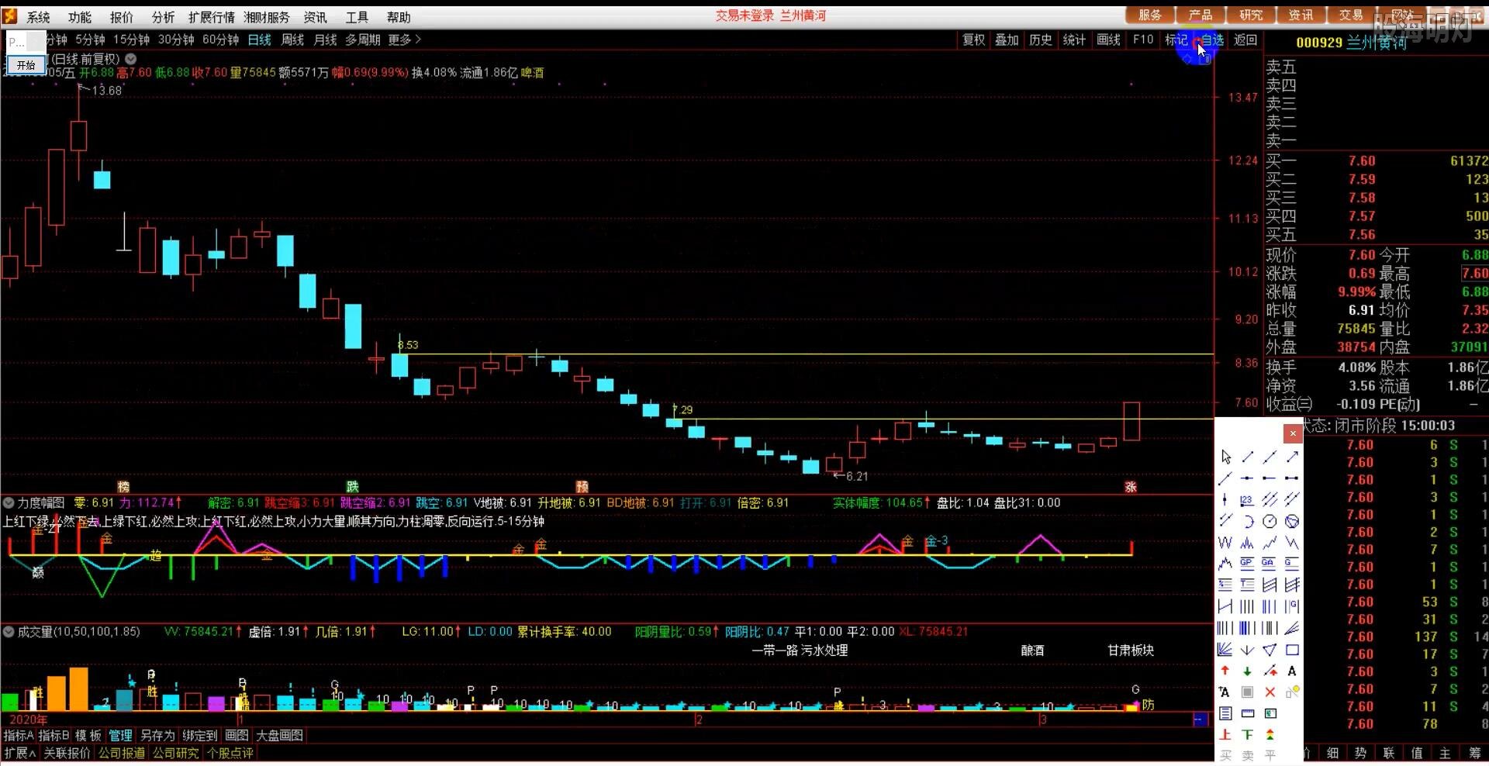Click the red 上 marker icon
The image size is (1489, 766).
1225,734
